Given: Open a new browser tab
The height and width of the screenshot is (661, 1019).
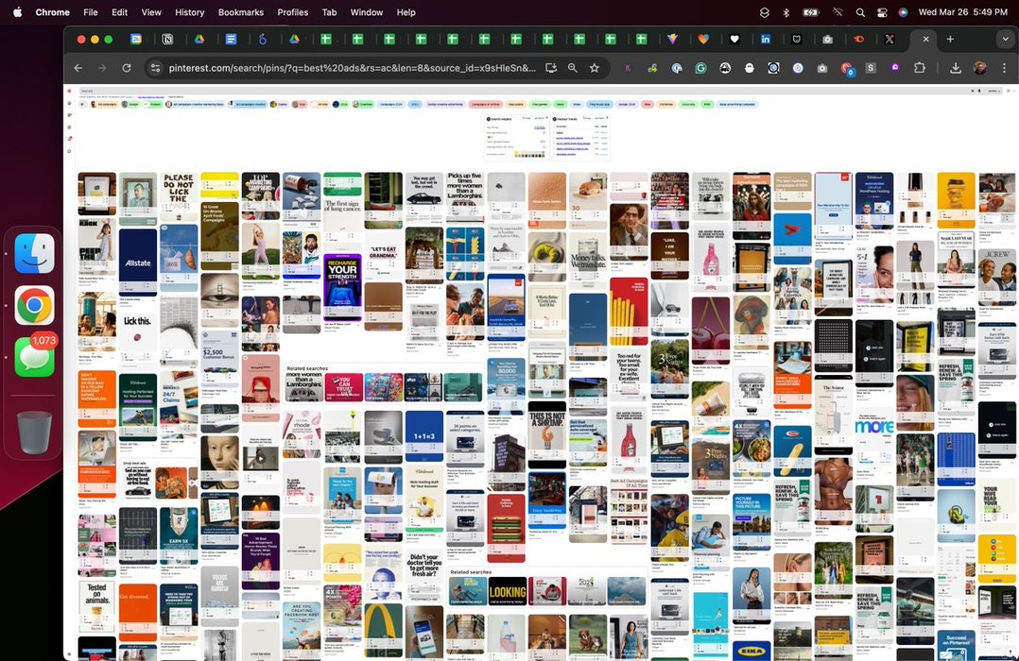Looking at the screenshot, I should 950,39.
